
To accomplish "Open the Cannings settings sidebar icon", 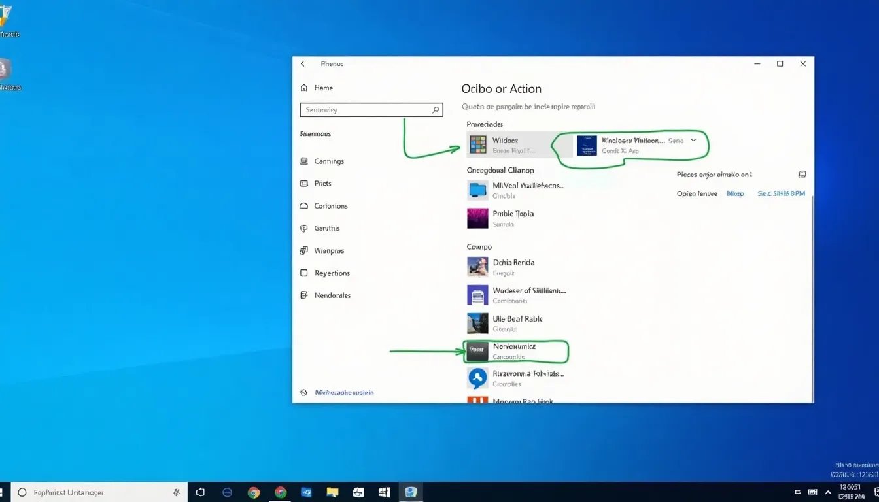I will coord(304,161).
